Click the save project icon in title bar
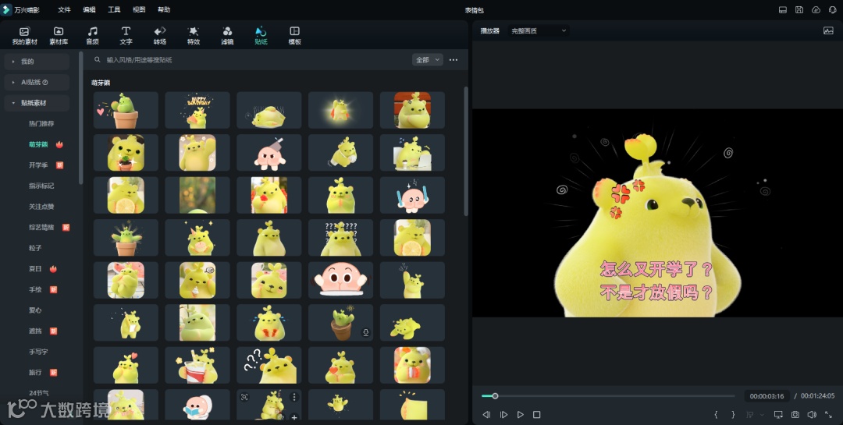 [799, 9]
